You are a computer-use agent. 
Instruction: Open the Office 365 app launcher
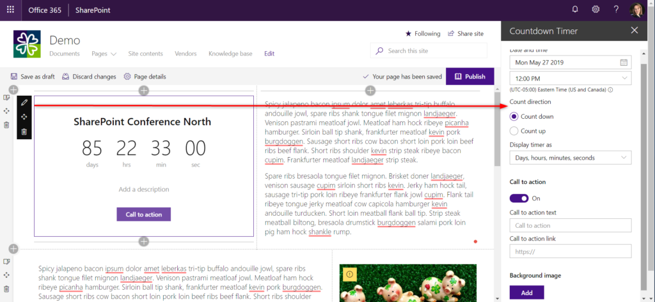(10, 10)
